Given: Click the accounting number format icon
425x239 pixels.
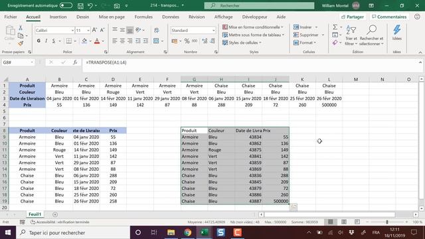Looking at the screenshot, I should 175,41.
